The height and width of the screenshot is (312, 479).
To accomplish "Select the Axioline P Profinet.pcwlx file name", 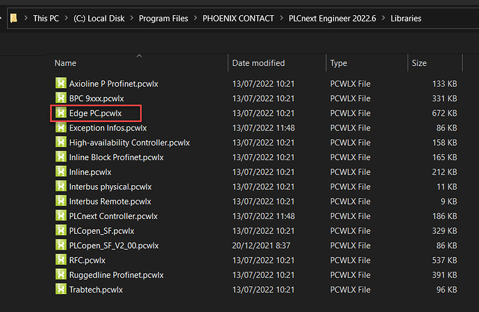I will tap(114, 84).
